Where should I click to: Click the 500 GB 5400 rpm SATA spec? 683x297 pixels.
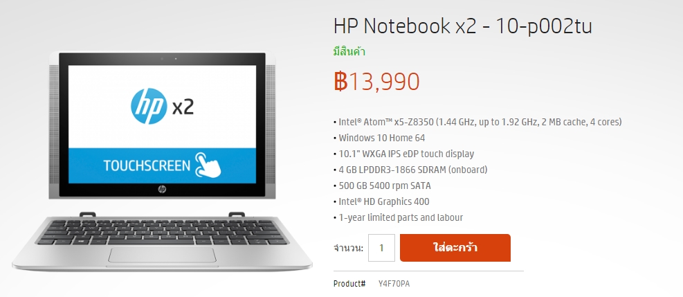pos(382,186)
